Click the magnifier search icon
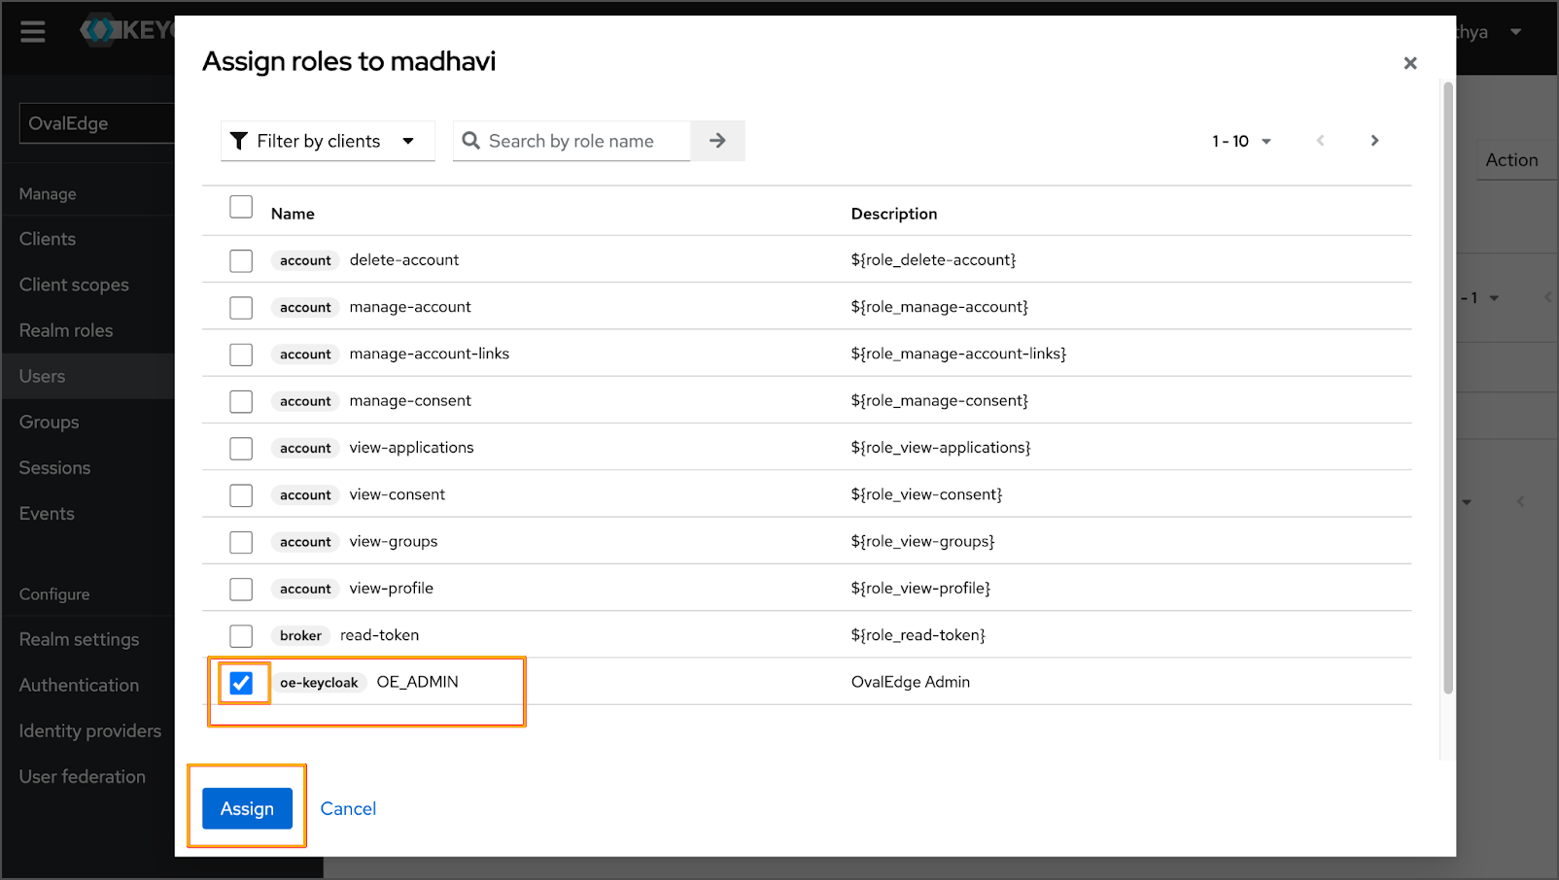Image resolution: width=1559 pixels, height=880 pixels. tap(471, 141)
